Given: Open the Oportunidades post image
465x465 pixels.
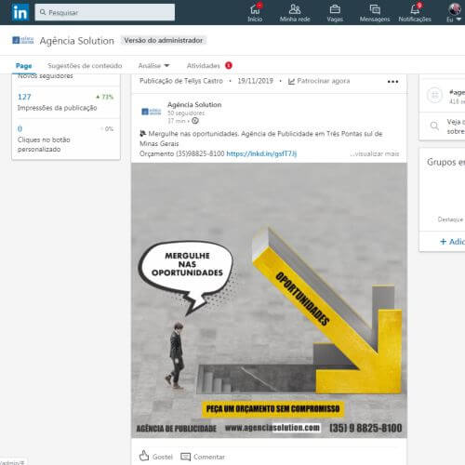Looking at the screenshot, I should click(269, 300).
